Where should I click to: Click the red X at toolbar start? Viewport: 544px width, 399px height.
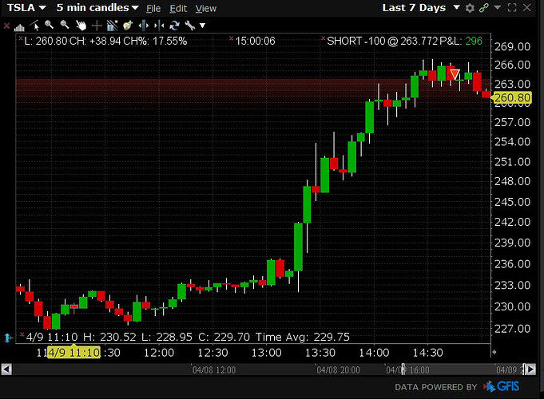[x=6, y=26]
